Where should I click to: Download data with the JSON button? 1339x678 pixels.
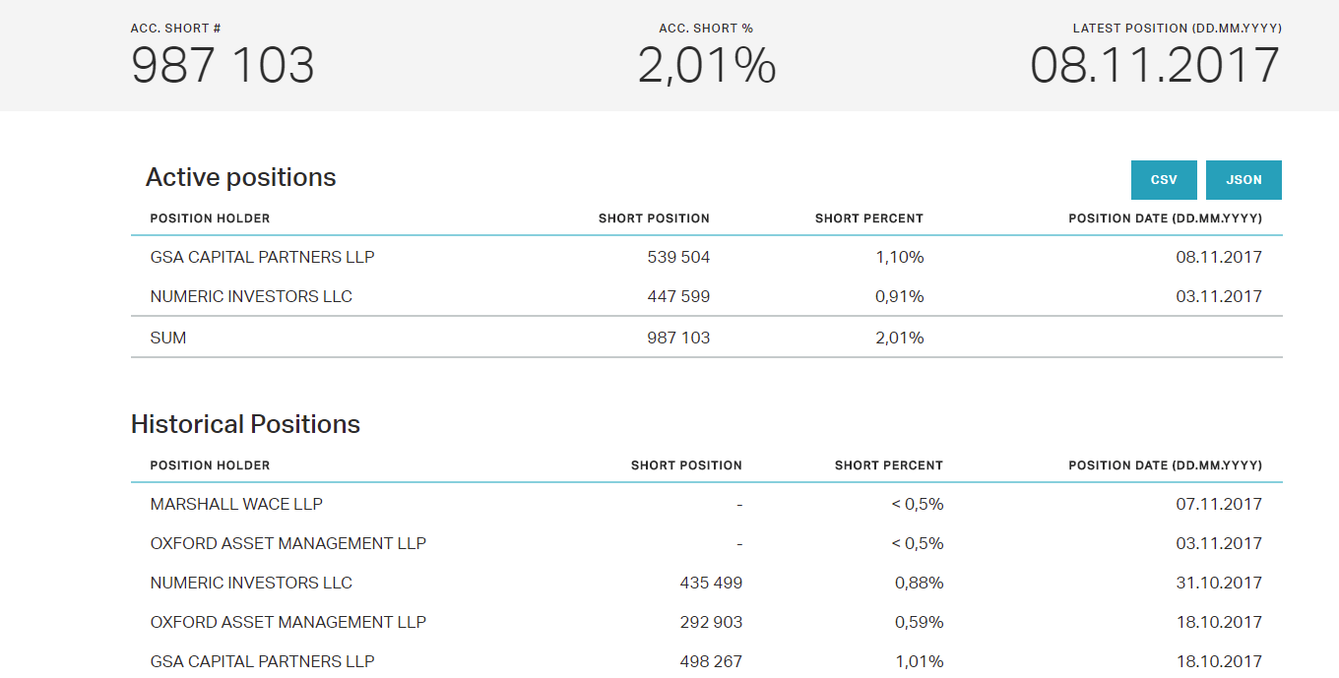[x=1243, y=180]
